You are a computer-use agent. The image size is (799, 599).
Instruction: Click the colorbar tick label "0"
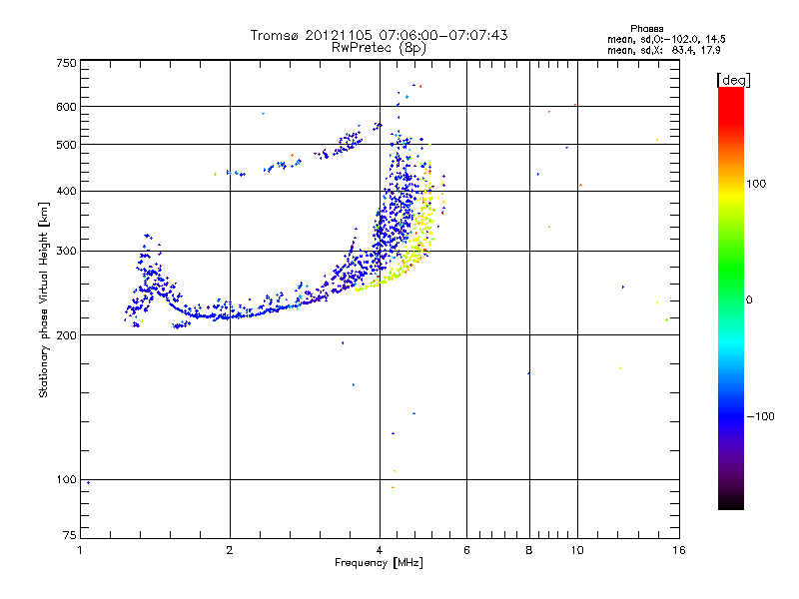pyautogui.click(x=749, y=300)
